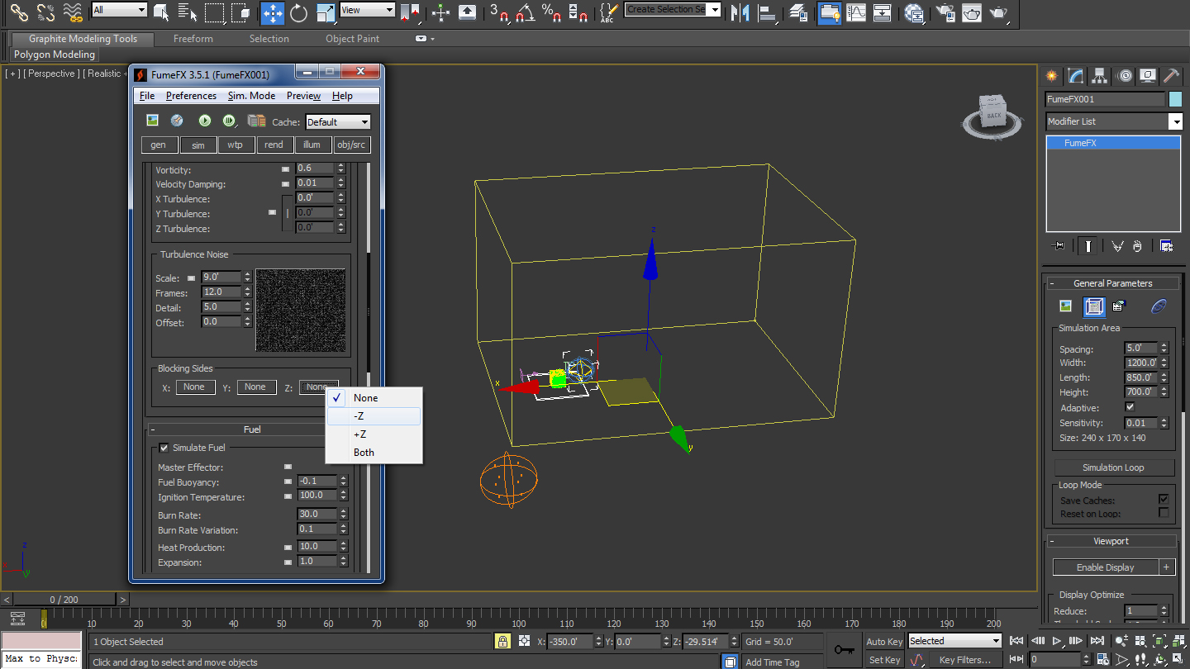Toggle absolute/offset transform type-in mode

524,641
